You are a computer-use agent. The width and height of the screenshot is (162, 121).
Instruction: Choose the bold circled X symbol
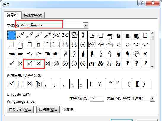(x=65, y=64)
